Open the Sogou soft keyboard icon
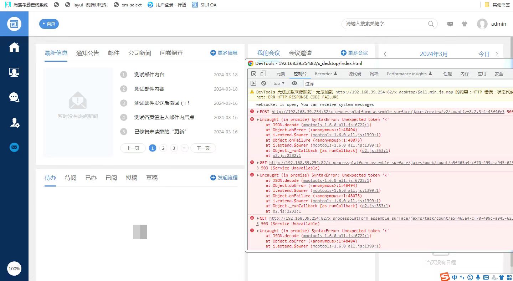 coord(486,277)
